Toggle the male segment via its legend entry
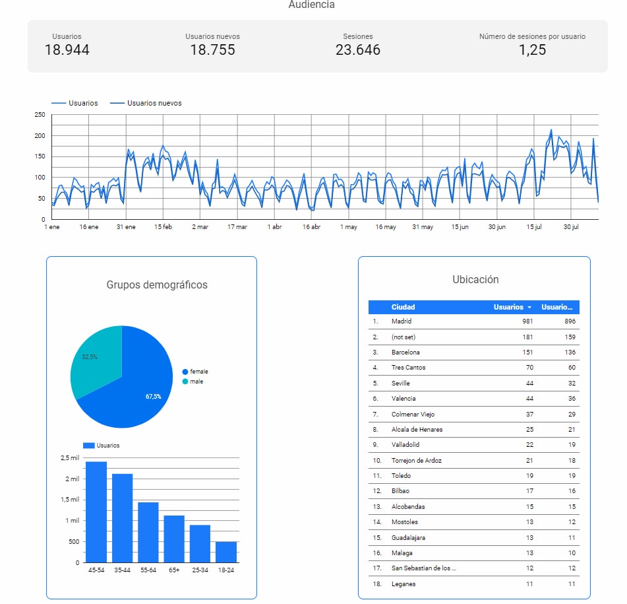The height and width of the screenshot is (604, 627). click(197, 382)
